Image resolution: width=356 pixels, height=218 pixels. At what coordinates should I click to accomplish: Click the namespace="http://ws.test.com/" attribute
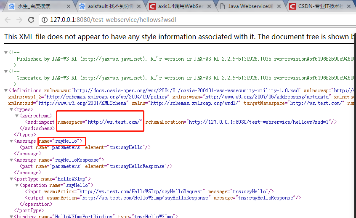click(100, 122)
